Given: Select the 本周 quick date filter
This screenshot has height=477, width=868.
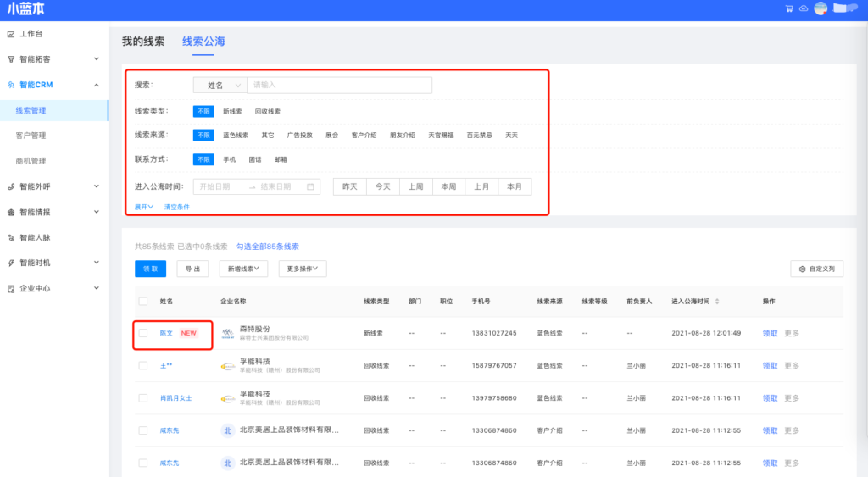Looking at the screenshot, I should coord(448,186).
